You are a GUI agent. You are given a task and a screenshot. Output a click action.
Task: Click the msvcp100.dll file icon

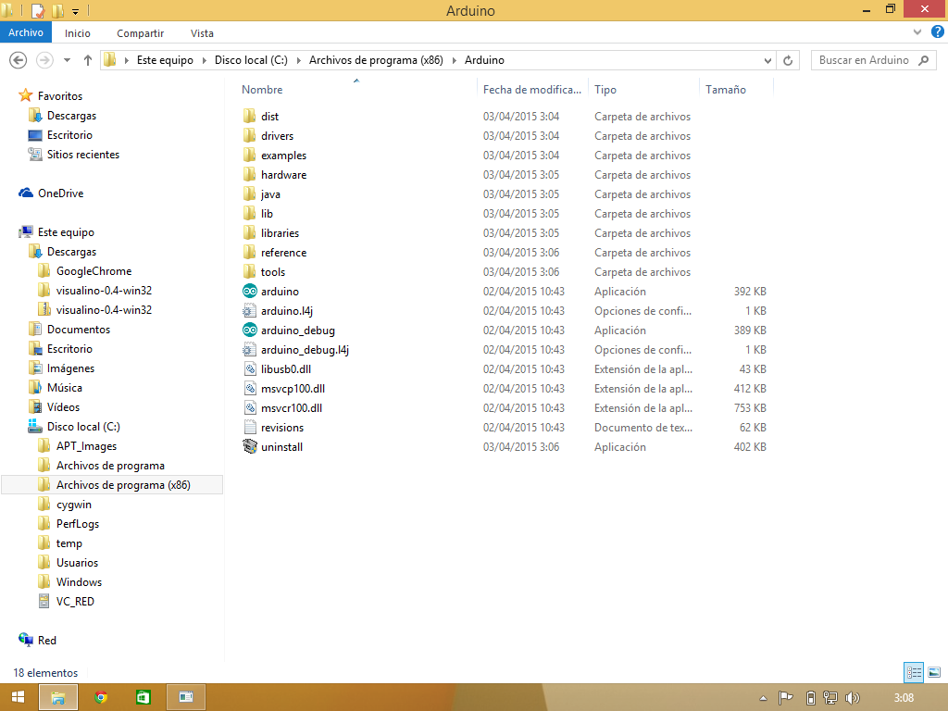coord(250,388)
